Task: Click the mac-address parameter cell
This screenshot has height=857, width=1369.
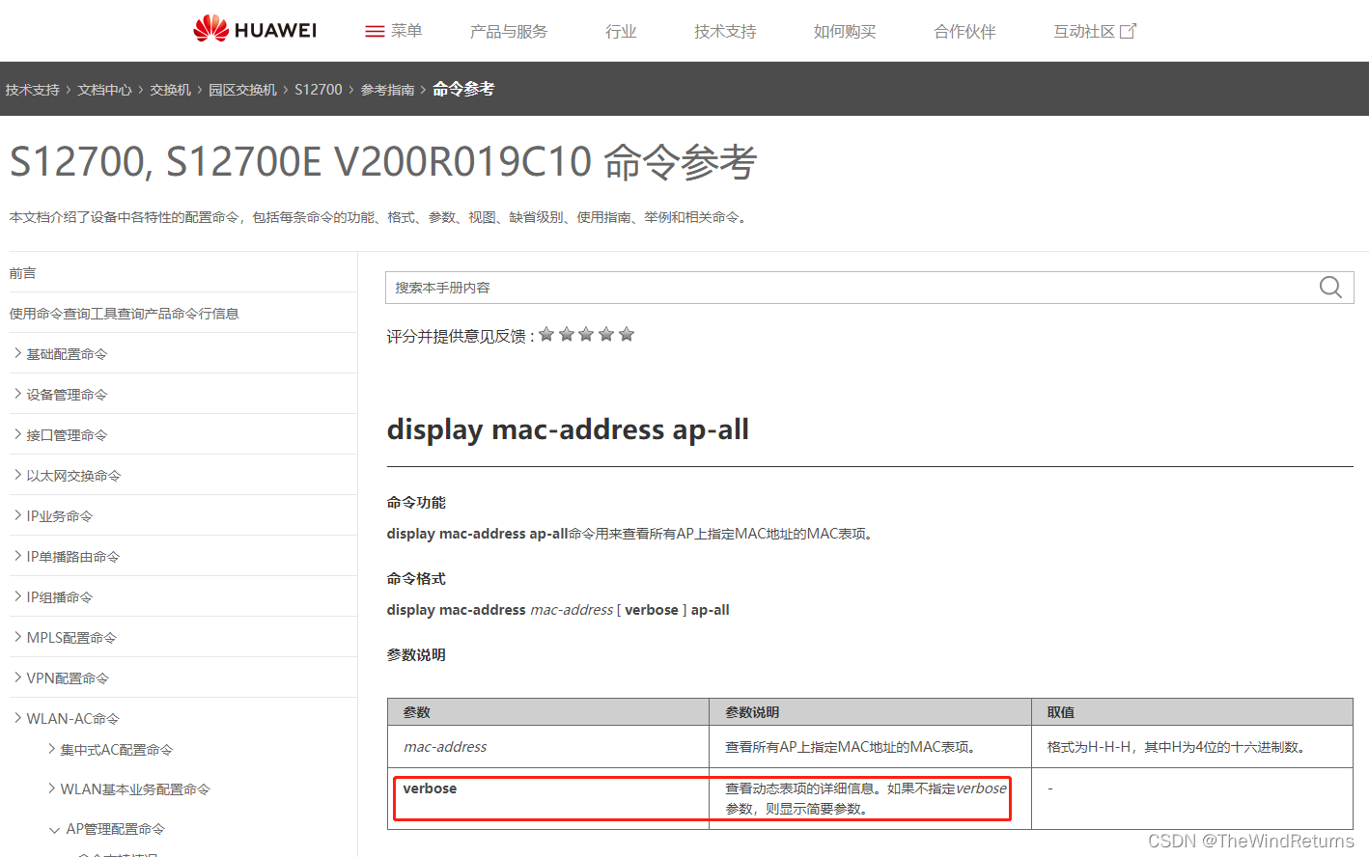Action: pyautogui.click(x=548, y=746)
